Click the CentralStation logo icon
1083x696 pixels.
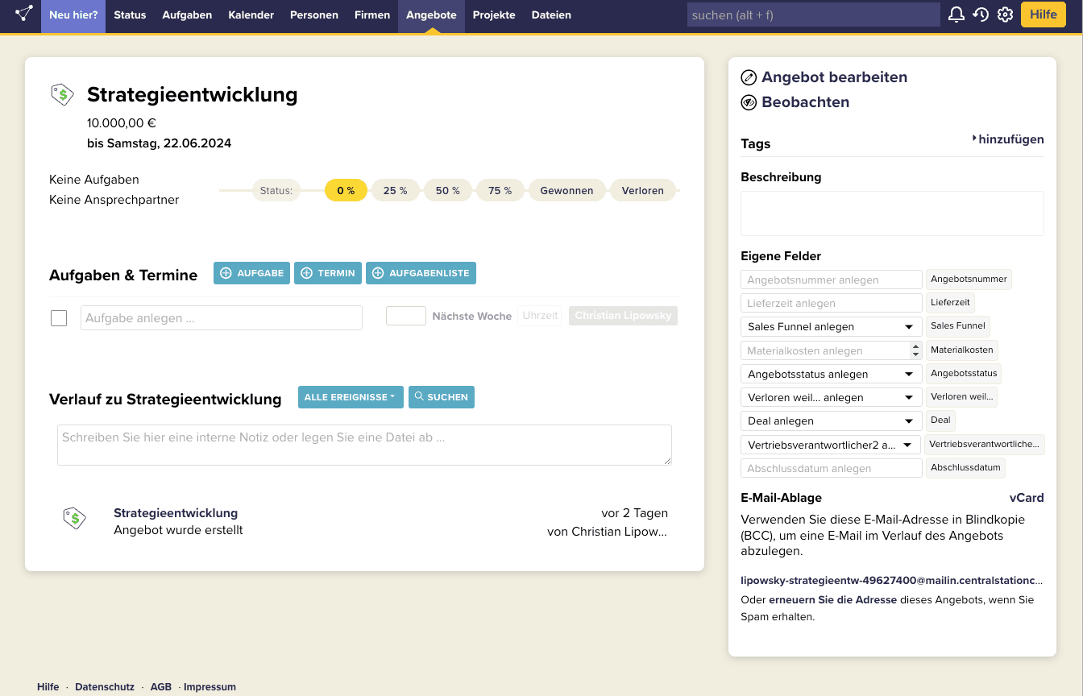coord(24,14)
